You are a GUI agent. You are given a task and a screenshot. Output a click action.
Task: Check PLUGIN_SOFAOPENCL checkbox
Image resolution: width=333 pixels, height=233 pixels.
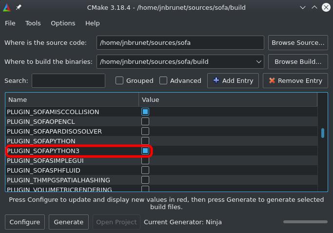[145, 121]
